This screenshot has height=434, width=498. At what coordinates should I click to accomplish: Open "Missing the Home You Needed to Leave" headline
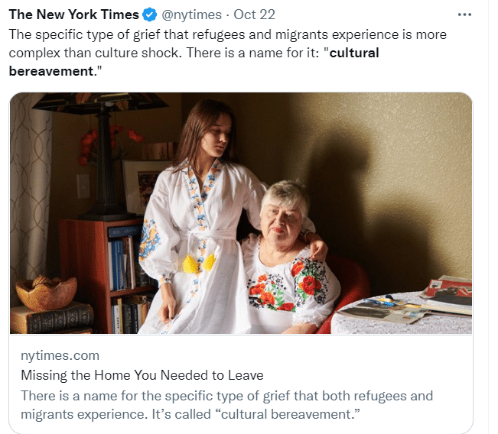click(142, 375)
